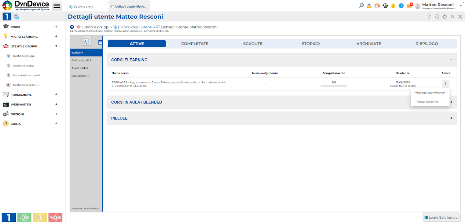This screenshot has width=465, height=223.
Task: Open the three-dot actions menu for course
Action: point(446,84)
